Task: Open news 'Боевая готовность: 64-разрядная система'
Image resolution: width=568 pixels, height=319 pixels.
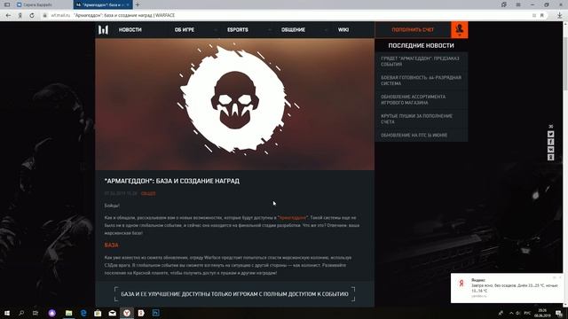Action: [x=422, y=81]
